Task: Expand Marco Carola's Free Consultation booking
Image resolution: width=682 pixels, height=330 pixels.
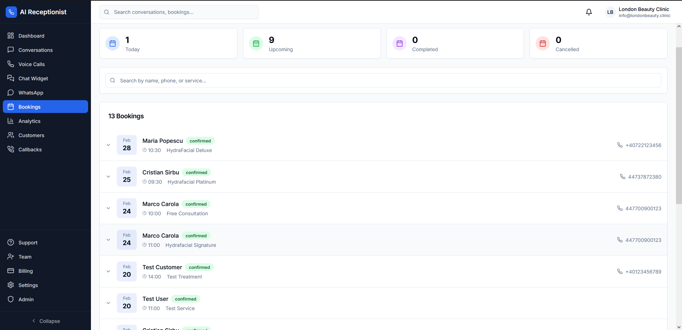Action: 108,208
